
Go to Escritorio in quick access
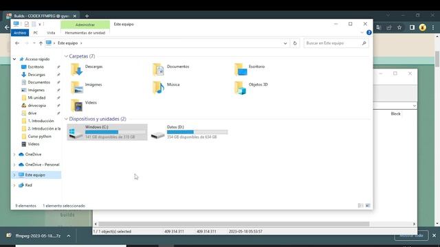(x=36, y=67)
